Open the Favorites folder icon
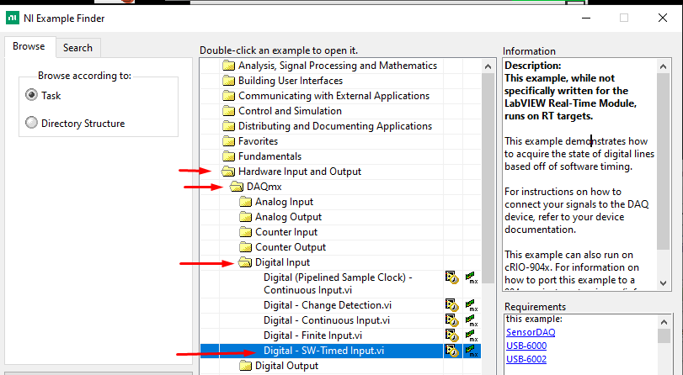 point(228,141)
